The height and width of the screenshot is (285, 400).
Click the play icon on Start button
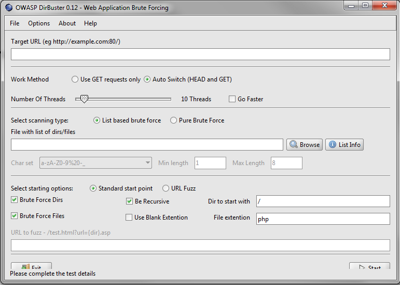tap(362, 267)
